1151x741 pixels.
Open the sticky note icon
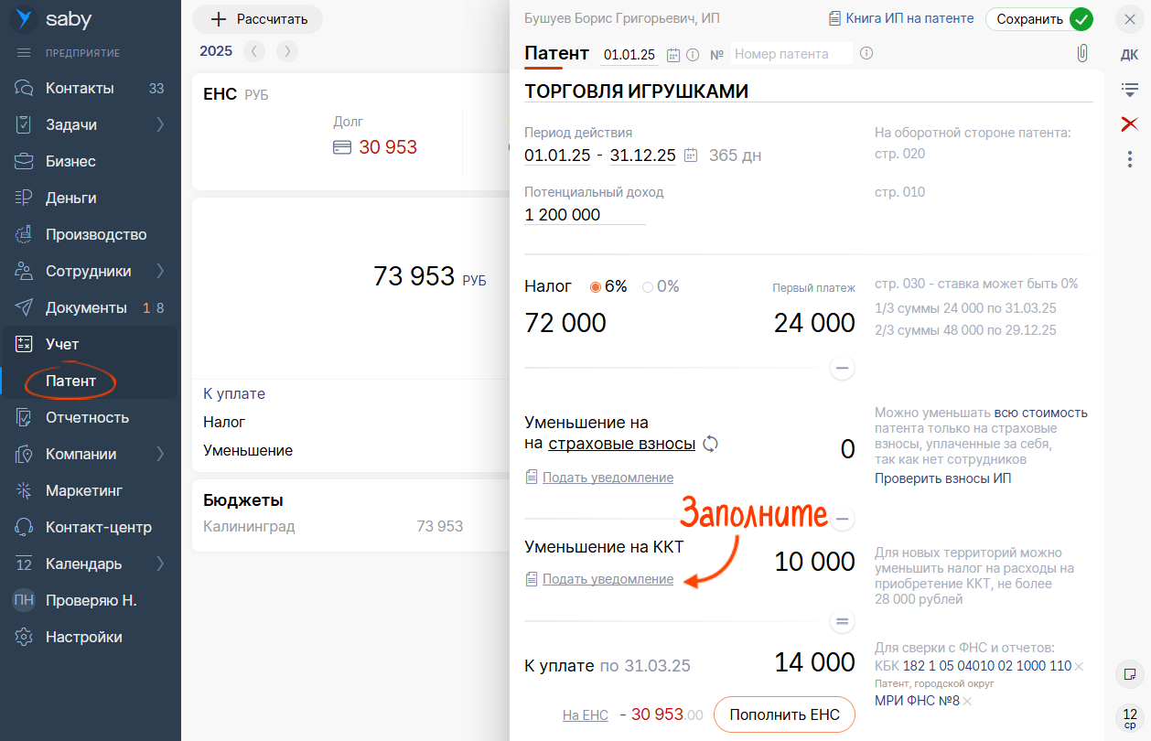click(x=1129, y=675)
